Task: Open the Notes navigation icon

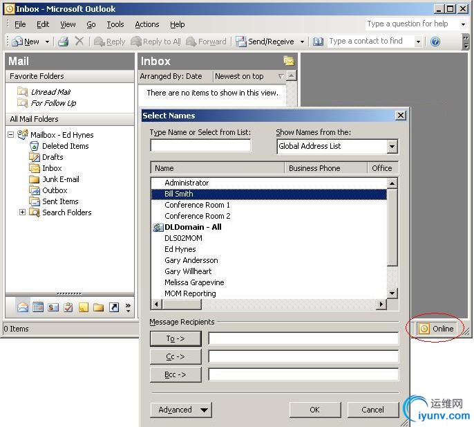Action: (84, 308)
